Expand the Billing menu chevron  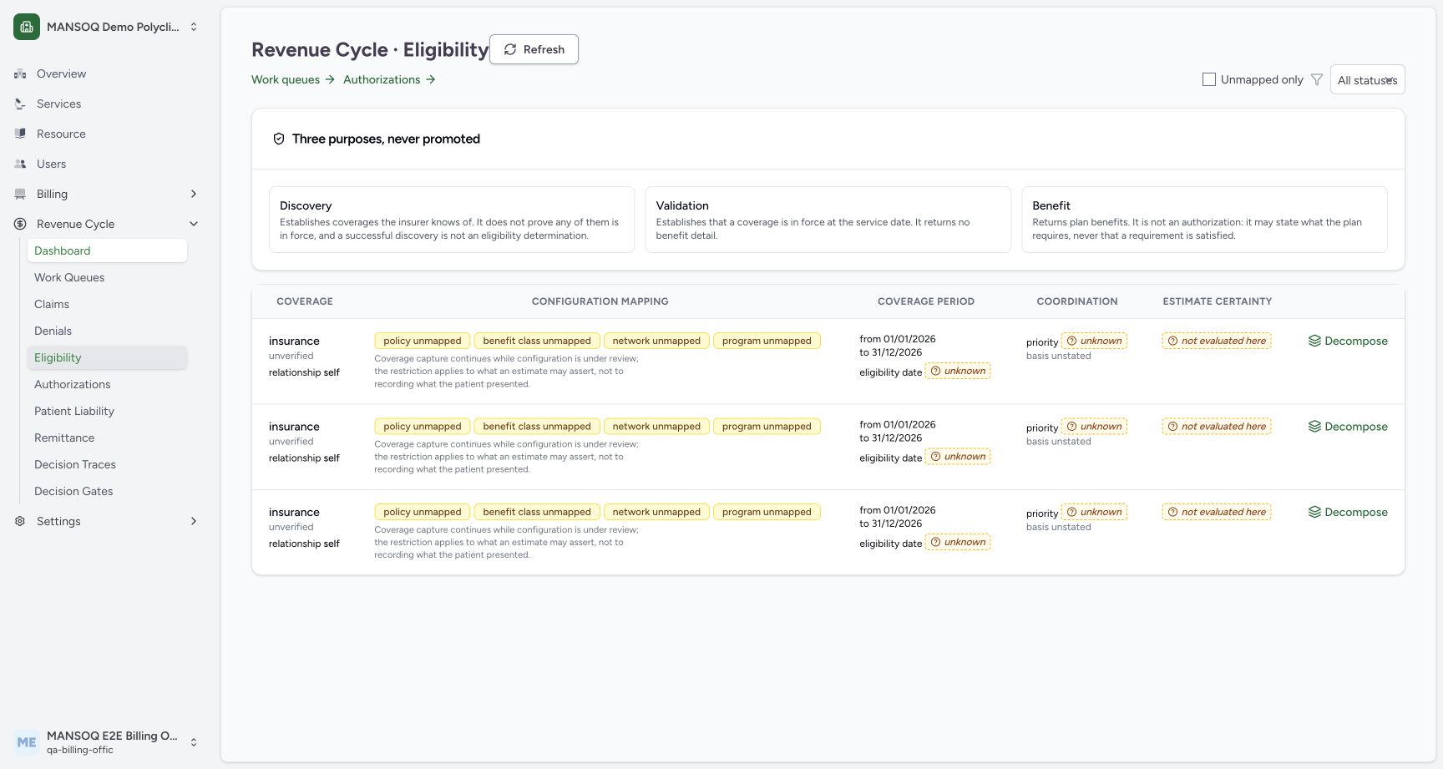pos(194,194)
